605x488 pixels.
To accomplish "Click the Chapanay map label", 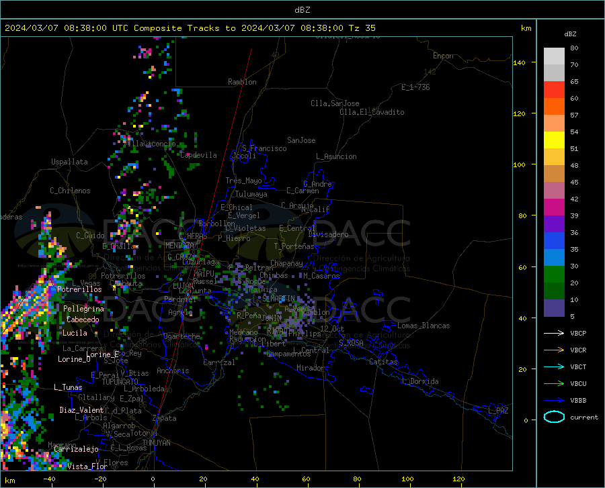I will (x=286, y=263).
